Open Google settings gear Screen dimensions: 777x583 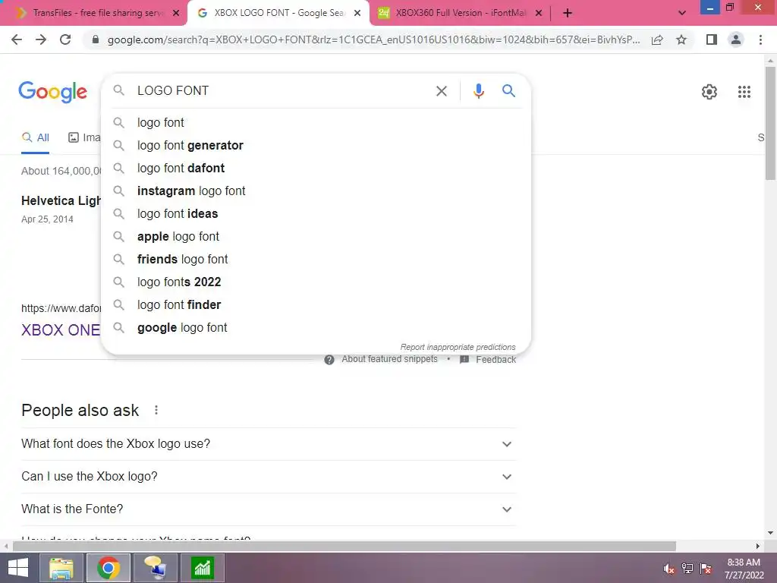(x=709, y=92)
